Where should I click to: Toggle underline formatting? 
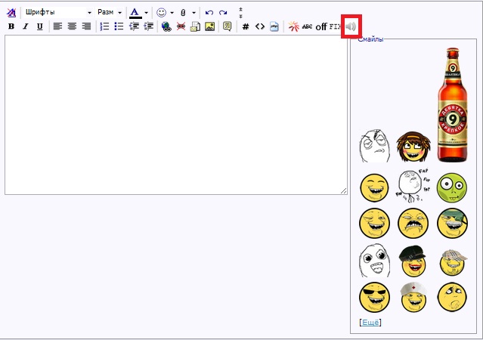(39, 26)
